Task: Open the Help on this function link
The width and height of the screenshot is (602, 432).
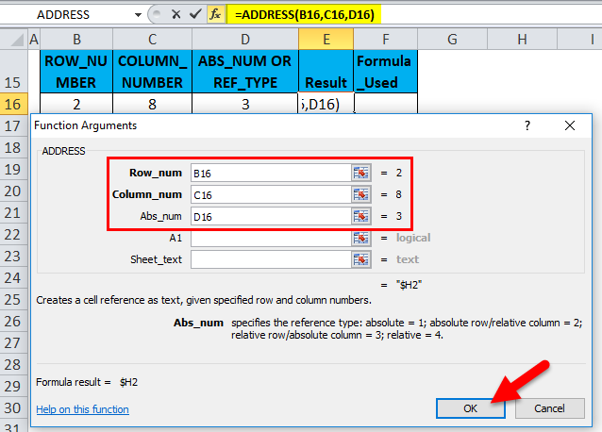Action: (x=82, y=409)
